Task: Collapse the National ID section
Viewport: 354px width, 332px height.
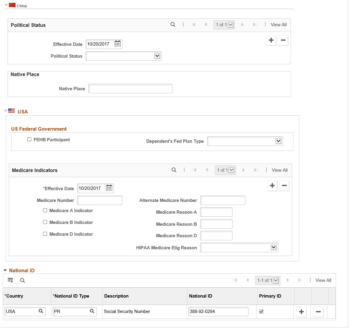Action: [x=5, y=270]
